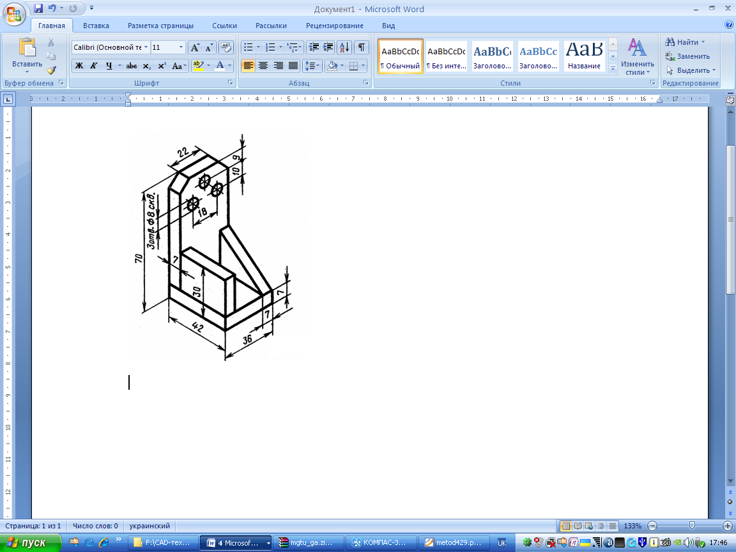Open Word Help with question mark icon
This screenshot has height=552, width=736.
(728, 25)
